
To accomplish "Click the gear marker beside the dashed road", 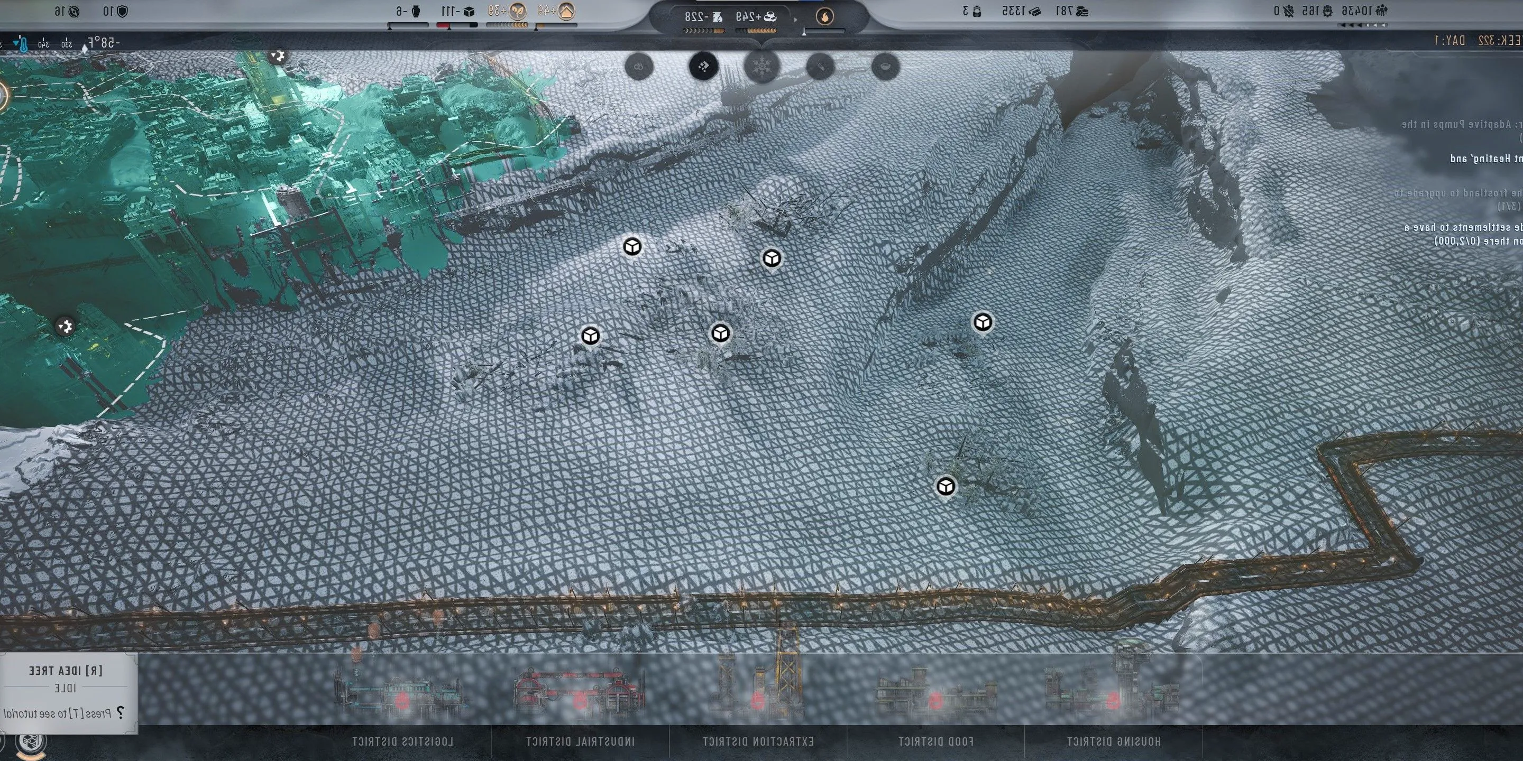I will 65,326.
